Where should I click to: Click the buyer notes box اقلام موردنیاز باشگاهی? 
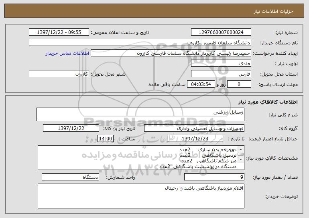[x=141, y=196]
